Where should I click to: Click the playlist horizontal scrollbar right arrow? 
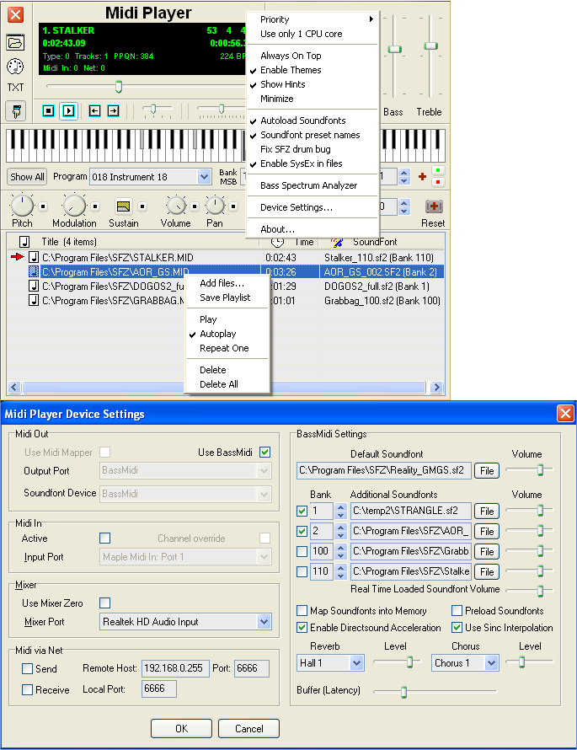pos(436,387)
